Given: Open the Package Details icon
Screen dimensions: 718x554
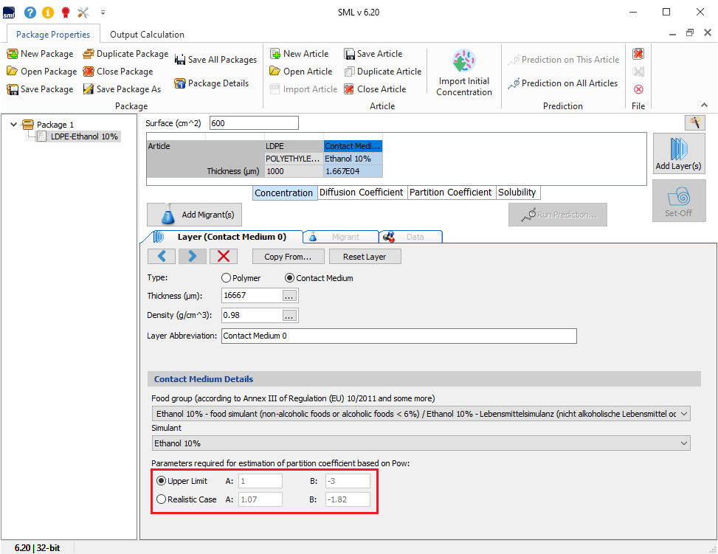Looking at the screenshot, I should (180, 83).
